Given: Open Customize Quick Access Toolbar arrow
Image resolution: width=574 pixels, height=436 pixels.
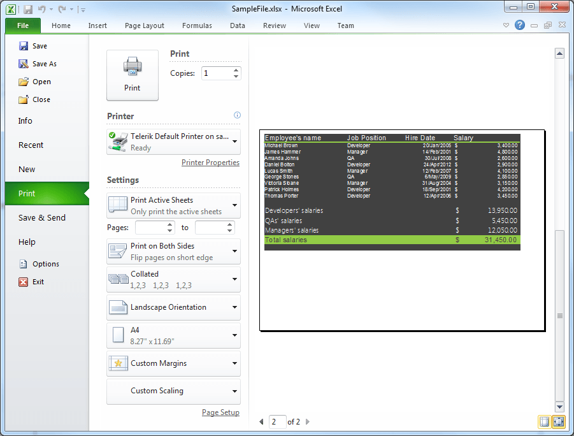Looking at the screenshot, I should coord(83,10).
